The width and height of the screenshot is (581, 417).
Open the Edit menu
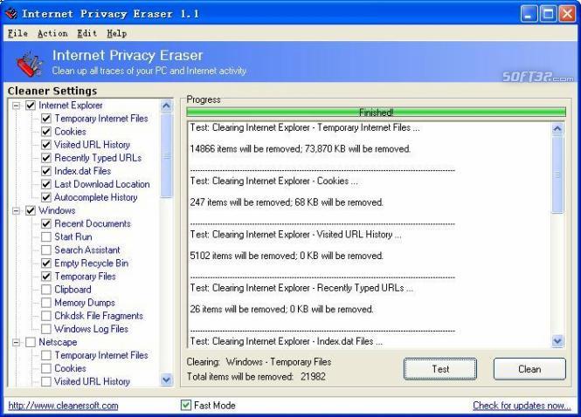click(87, 33)
